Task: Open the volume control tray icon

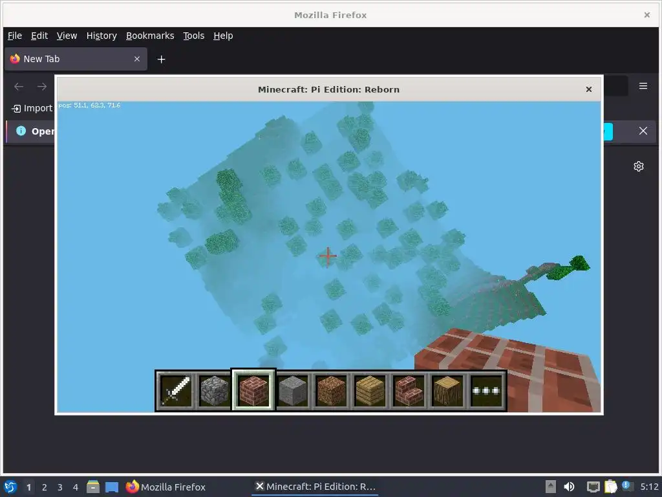Action: click(569, 487)
